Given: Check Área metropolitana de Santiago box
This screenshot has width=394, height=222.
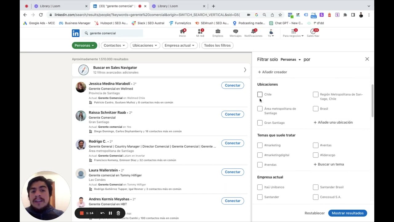Looking at the screenshot, I should 260,109.
